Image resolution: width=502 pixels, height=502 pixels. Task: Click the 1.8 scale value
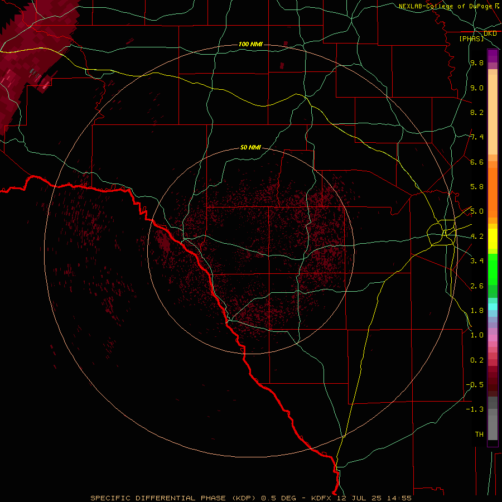pyautogui.click(x=477, y=311)
